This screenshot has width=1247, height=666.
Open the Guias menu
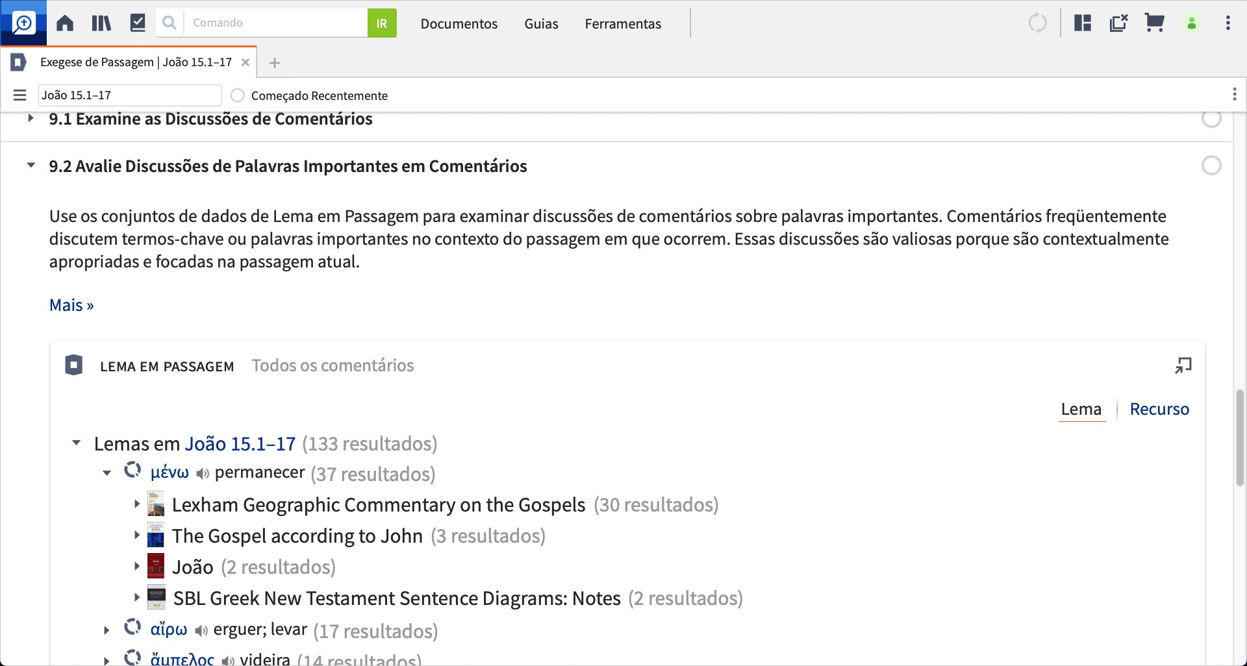(541, 23)
